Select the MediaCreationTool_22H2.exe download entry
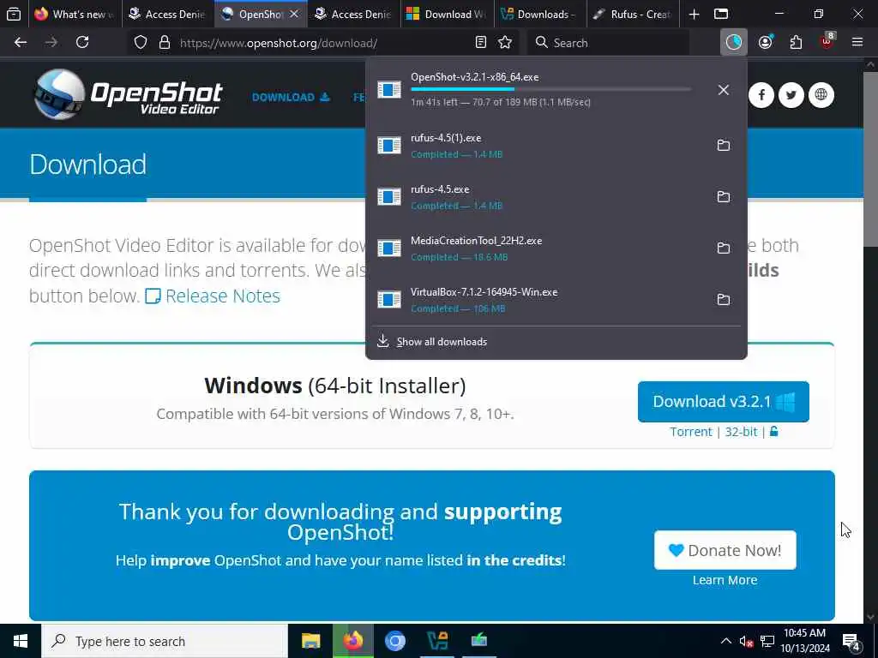Viewport: 878px width, 658px height. [x=556, y=248]
